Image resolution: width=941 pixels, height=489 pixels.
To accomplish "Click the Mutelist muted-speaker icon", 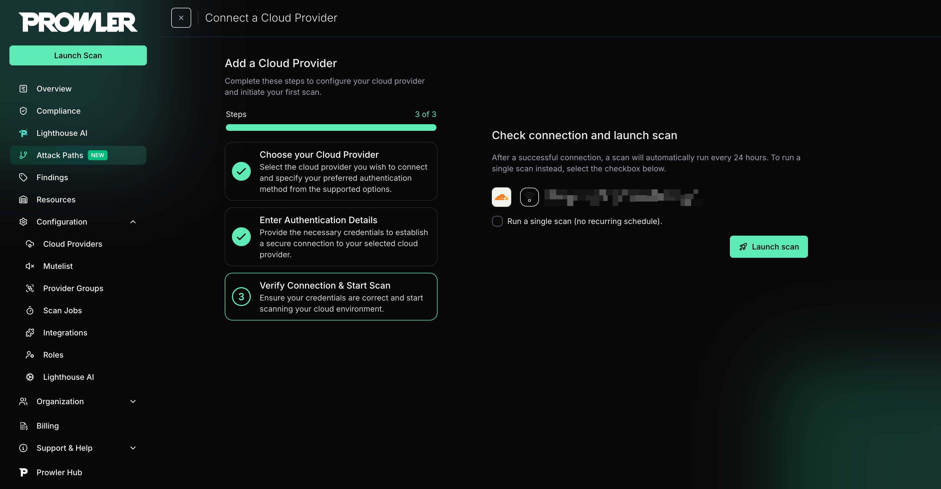I will [30, 266].
